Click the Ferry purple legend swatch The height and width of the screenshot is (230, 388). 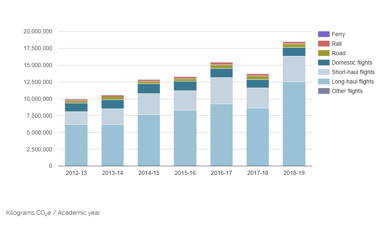coord(323,34)
